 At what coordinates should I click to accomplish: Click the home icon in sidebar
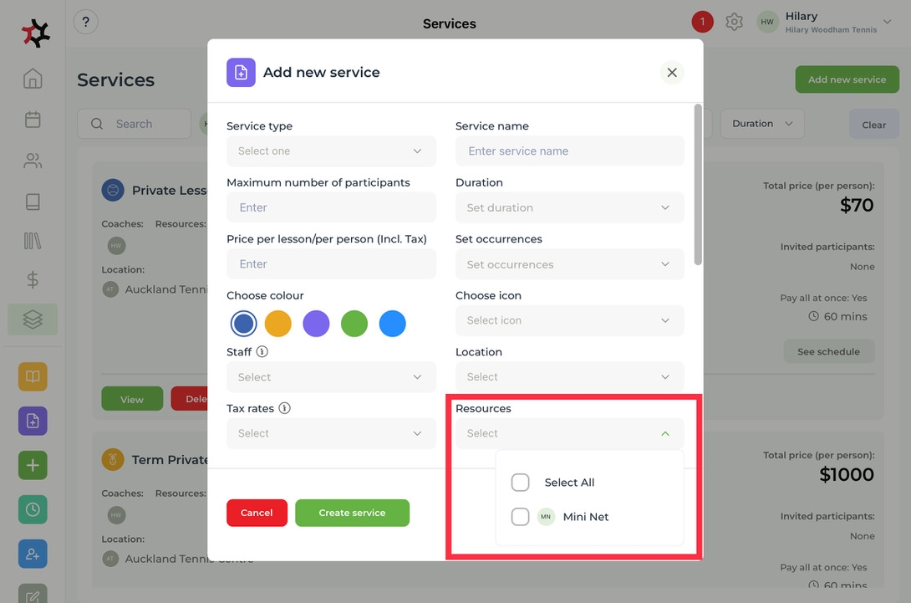pyautogui.click(x=33, y=79)
